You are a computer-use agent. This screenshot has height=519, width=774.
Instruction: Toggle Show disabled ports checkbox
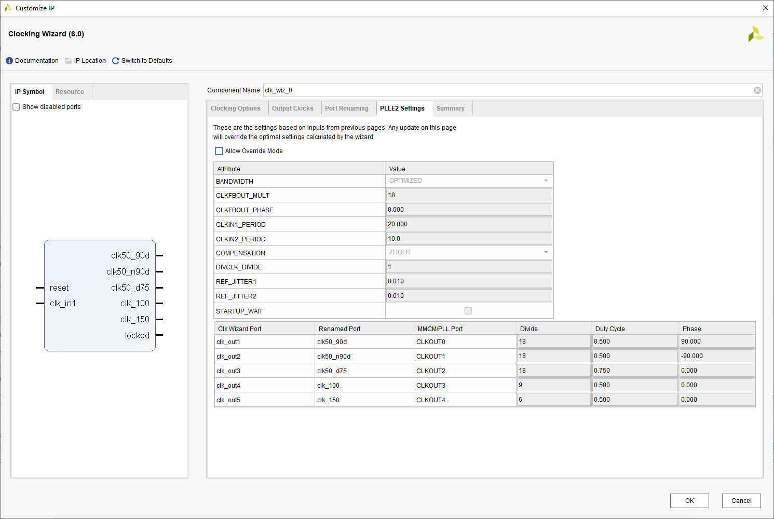click(16, 107)
